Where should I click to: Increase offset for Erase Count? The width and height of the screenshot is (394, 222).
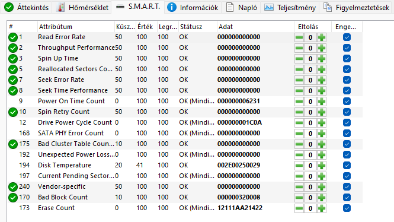point(322,209)
